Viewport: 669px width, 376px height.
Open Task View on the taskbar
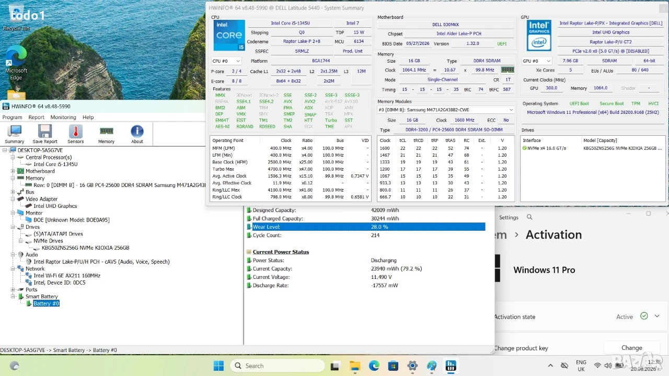[336, 366]
